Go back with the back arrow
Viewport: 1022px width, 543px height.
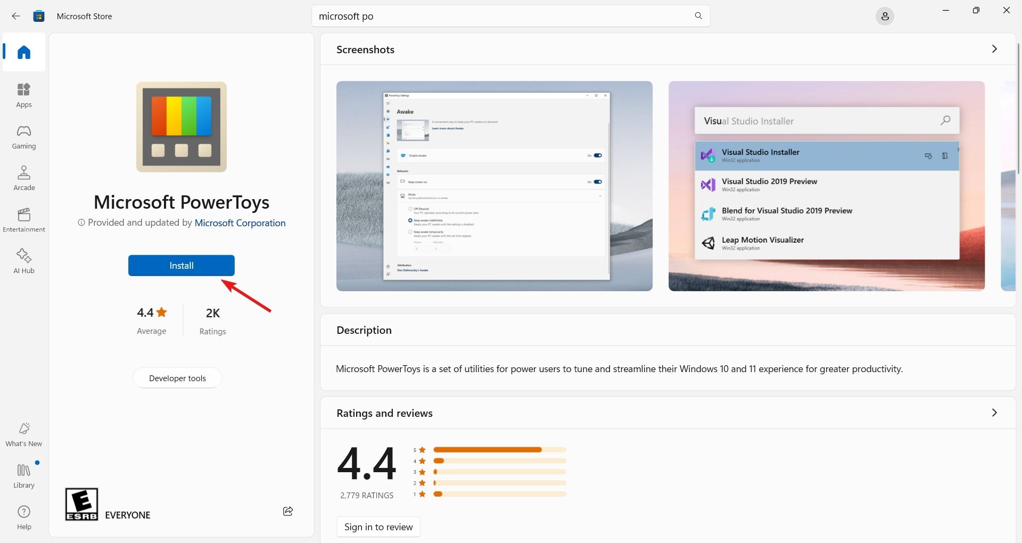point(16,16)
